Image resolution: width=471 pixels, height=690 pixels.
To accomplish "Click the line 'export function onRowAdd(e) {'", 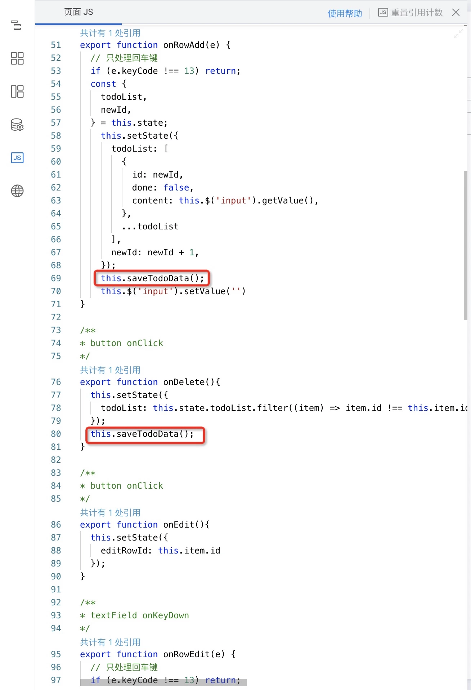I will click(x=155, y=45).
